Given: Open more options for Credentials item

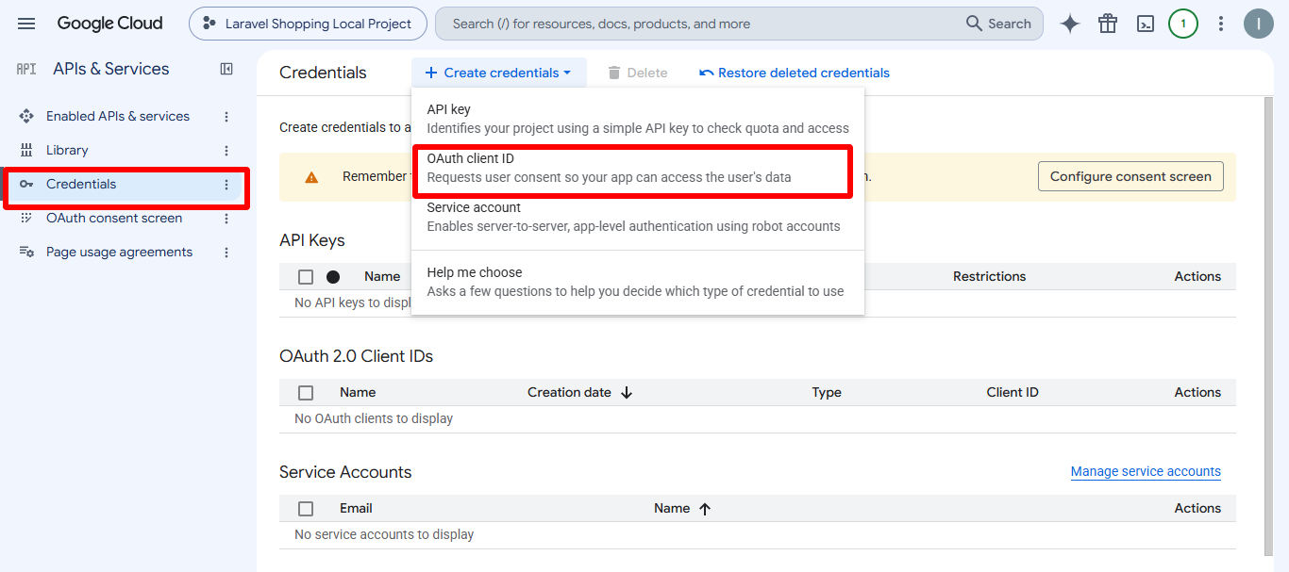Looking at the screenshot, I should click(x=226, y=184).
